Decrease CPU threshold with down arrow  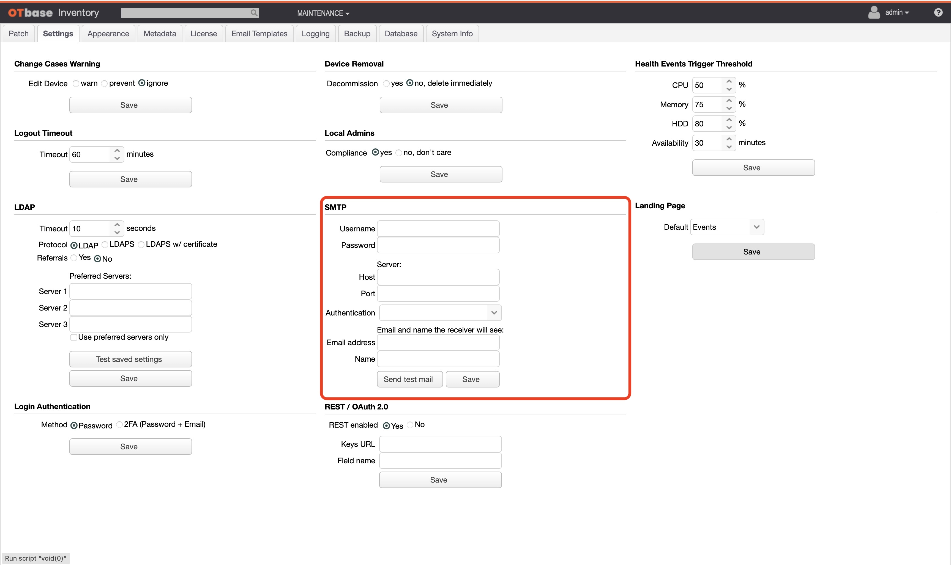click(x=729, y=89)
